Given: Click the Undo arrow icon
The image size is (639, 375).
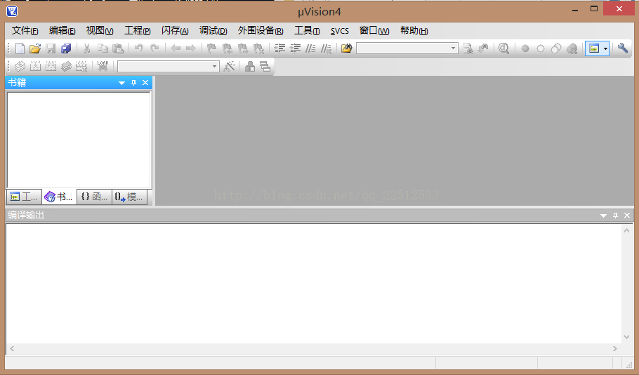Looking at the screenshot, I should 139,48.
